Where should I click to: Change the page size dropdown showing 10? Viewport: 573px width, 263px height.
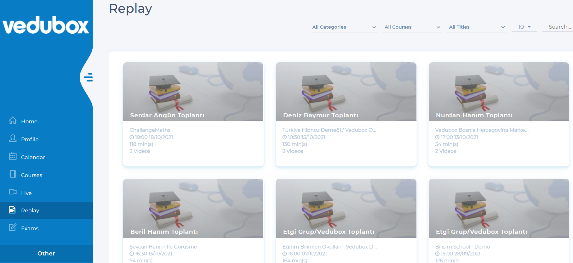(x=524, y=27)
